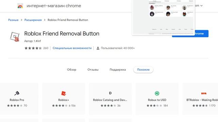This screenshot has width=218, height=122.
Task: Open the BTRoblox - Making Roblox card
Action: pos(200,99)
